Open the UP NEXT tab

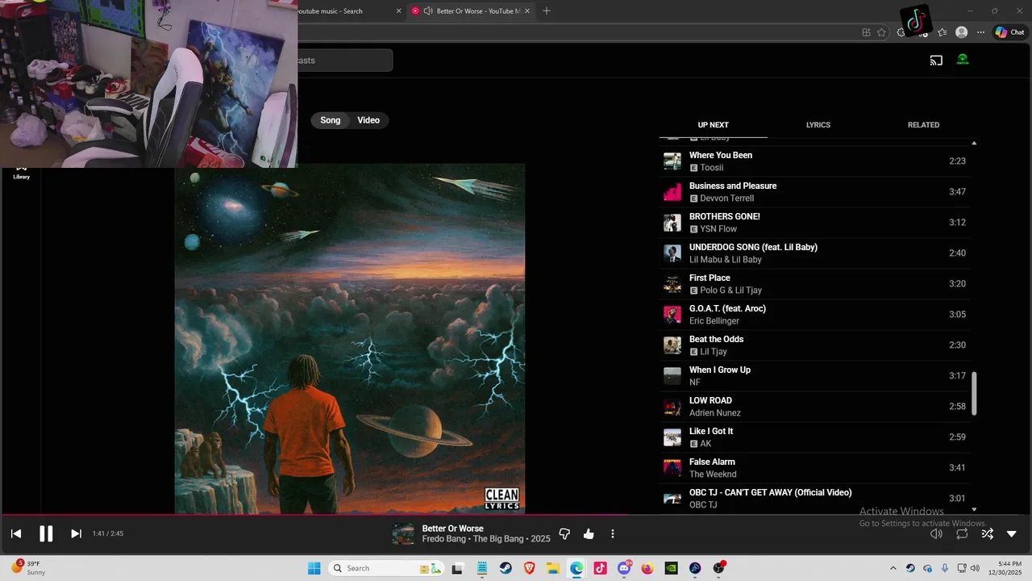pos(713,125)
